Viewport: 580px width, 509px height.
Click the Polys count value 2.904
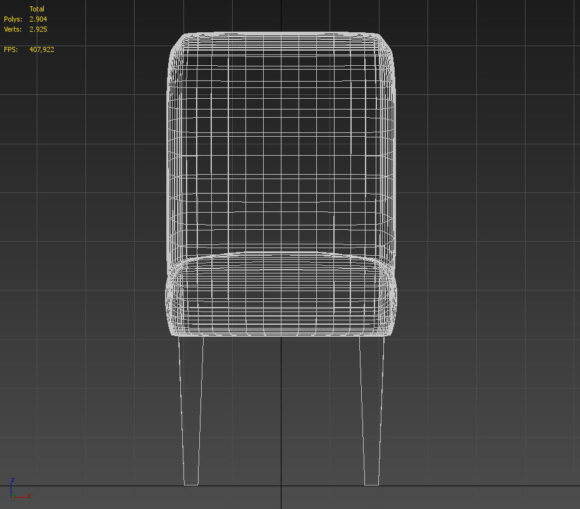coord(38,19)
